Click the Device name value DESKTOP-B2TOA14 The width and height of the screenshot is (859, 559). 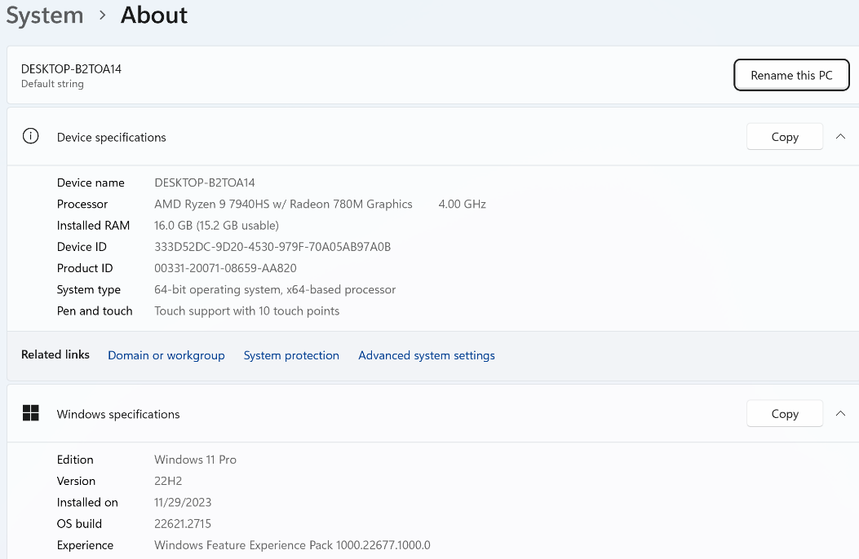click(x=205, y=183)
